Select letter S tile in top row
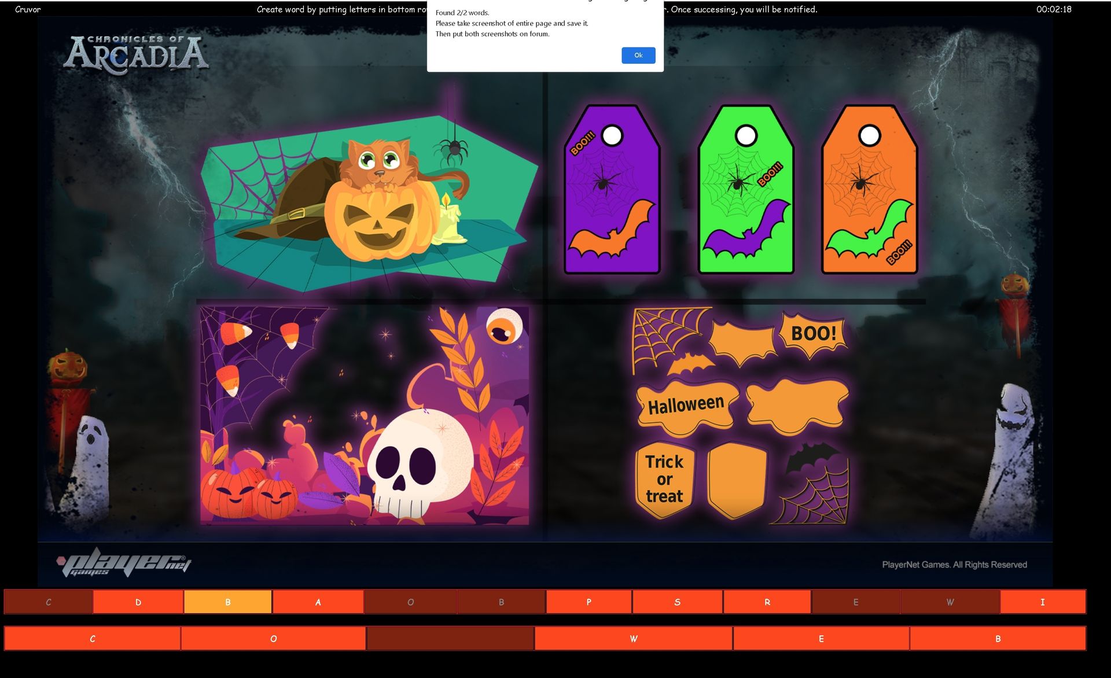Image resolution: width=1111 pixels, height=678 pixels. coord(677,602)
